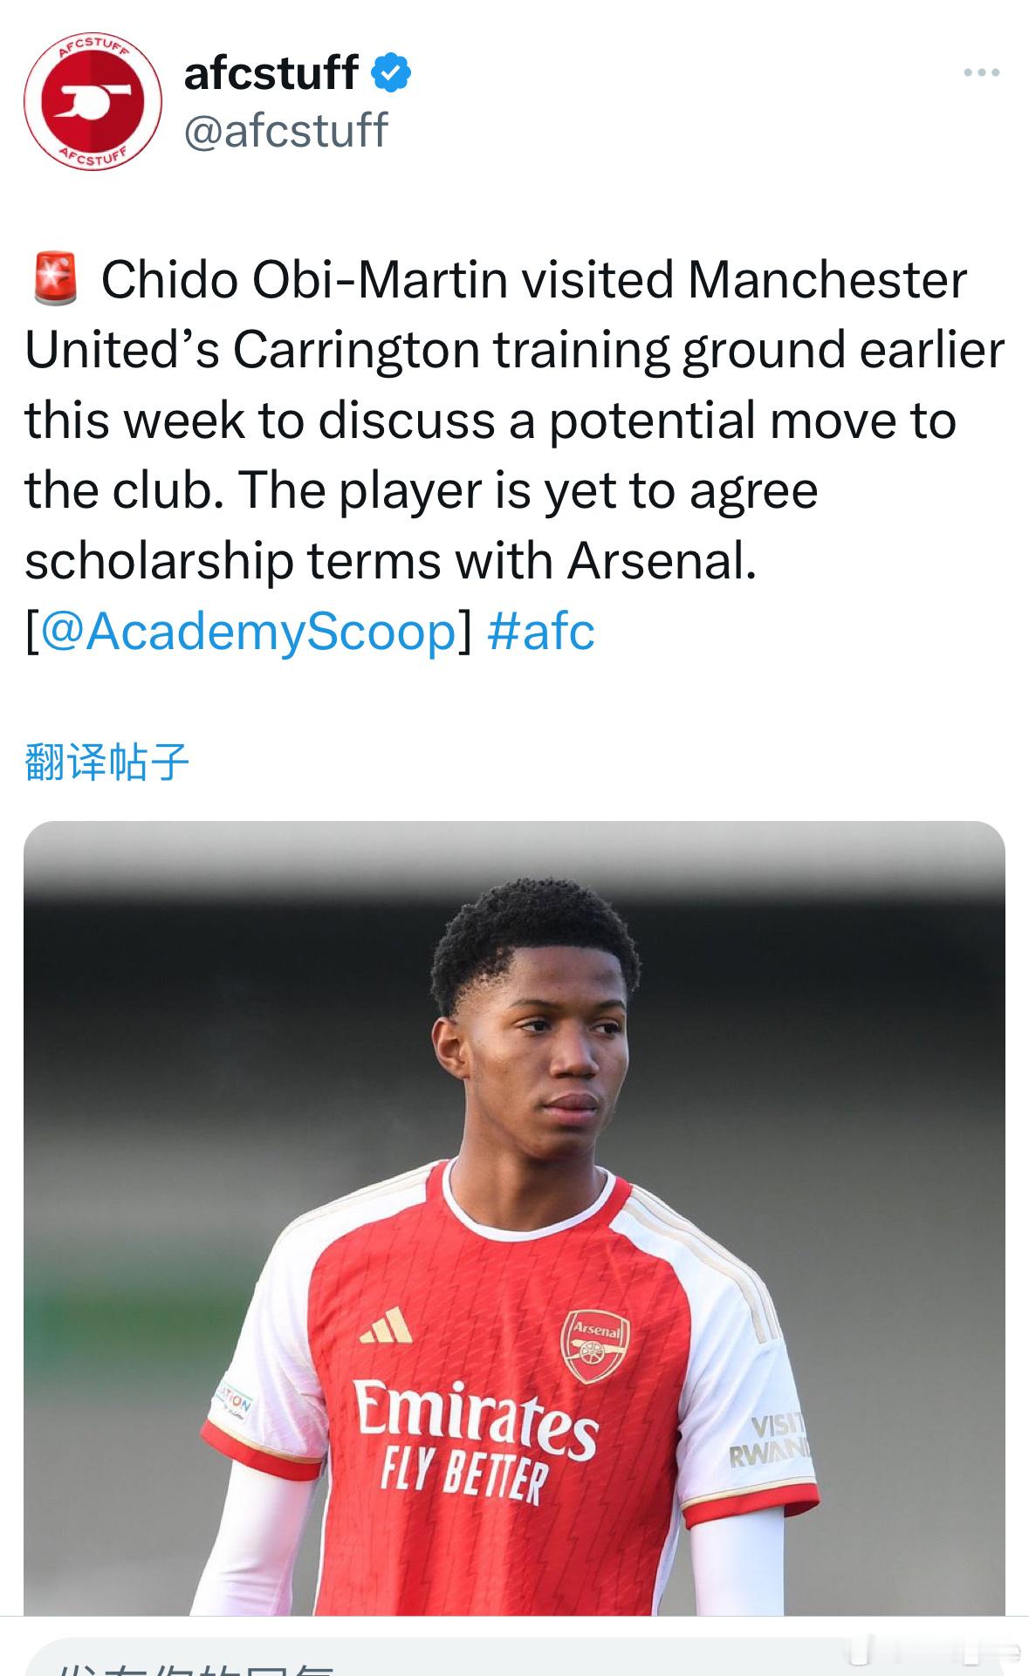The width and height of the screenshot is (1029, 1676).
Task: Click the white sleeve badge on left arm
Action: click(233, 1406)
